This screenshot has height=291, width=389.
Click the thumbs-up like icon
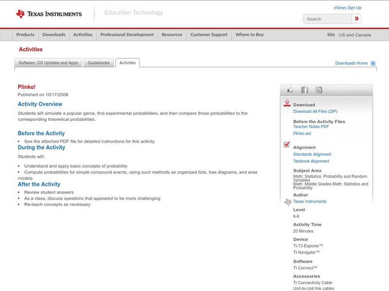(x=290, y=90)
